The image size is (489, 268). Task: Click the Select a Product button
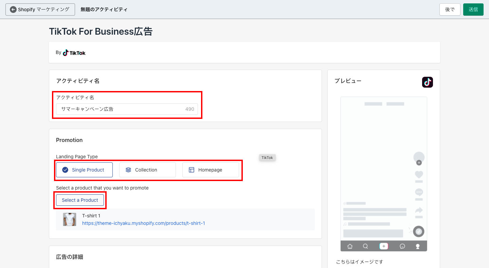80,200
